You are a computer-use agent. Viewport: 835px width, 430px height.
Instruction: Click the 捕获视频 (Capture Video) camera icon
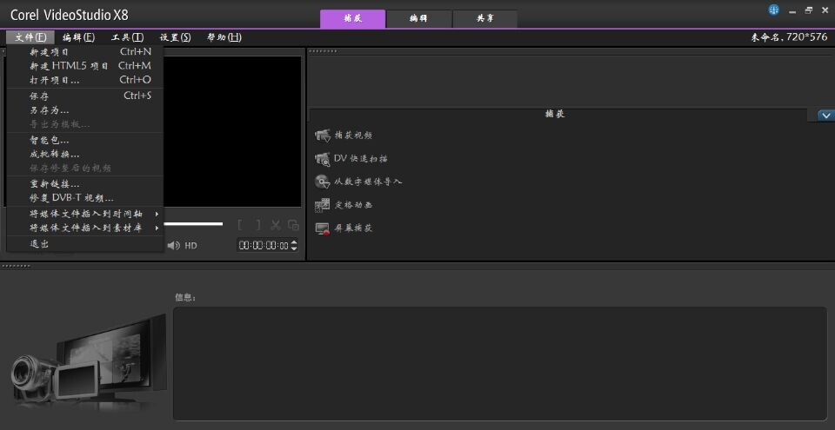coord(323,136)
